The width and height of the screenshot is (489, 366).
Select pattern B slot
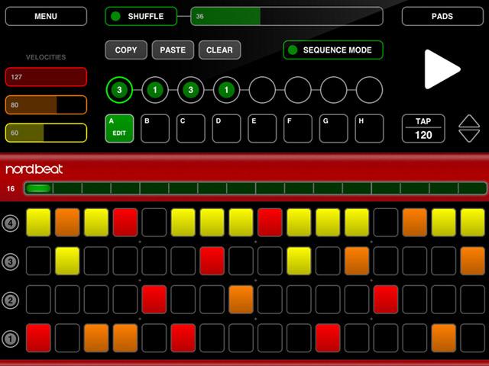[155, 128]
